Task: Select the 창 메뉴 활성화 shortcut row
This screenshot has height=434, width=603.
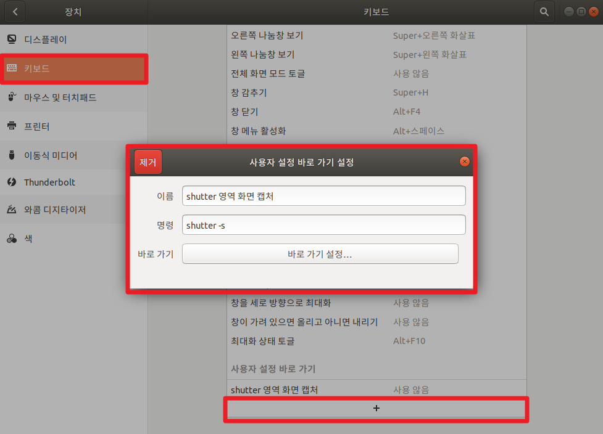Action: 377,131
